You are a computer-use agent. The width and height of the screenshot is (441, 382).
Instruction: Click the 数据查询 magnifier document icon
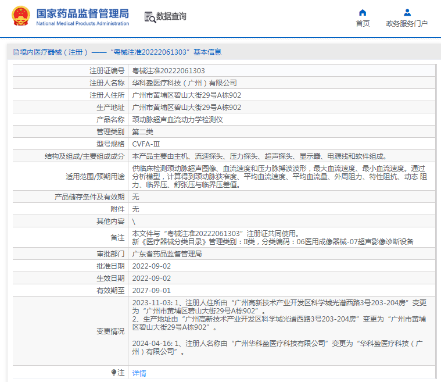[x=150, y=17]
